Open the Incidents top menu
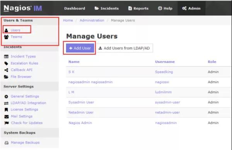 (x=107, y=8)
